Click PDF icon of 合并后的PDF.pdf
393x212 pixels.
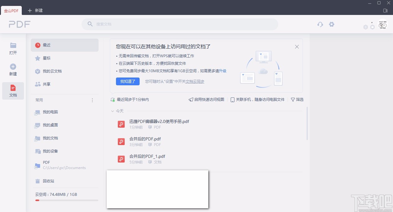121,142
